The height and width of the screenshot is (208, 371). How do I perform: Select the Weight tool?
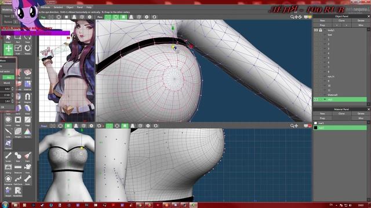pyautogui.click(x=18, y=132)
